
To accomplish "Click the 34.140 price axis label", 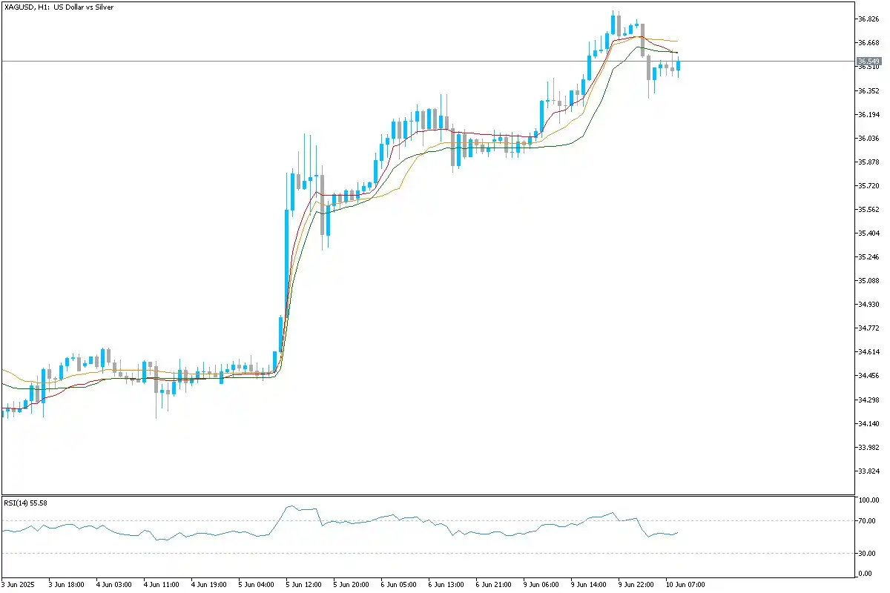I will pos(868,424).
